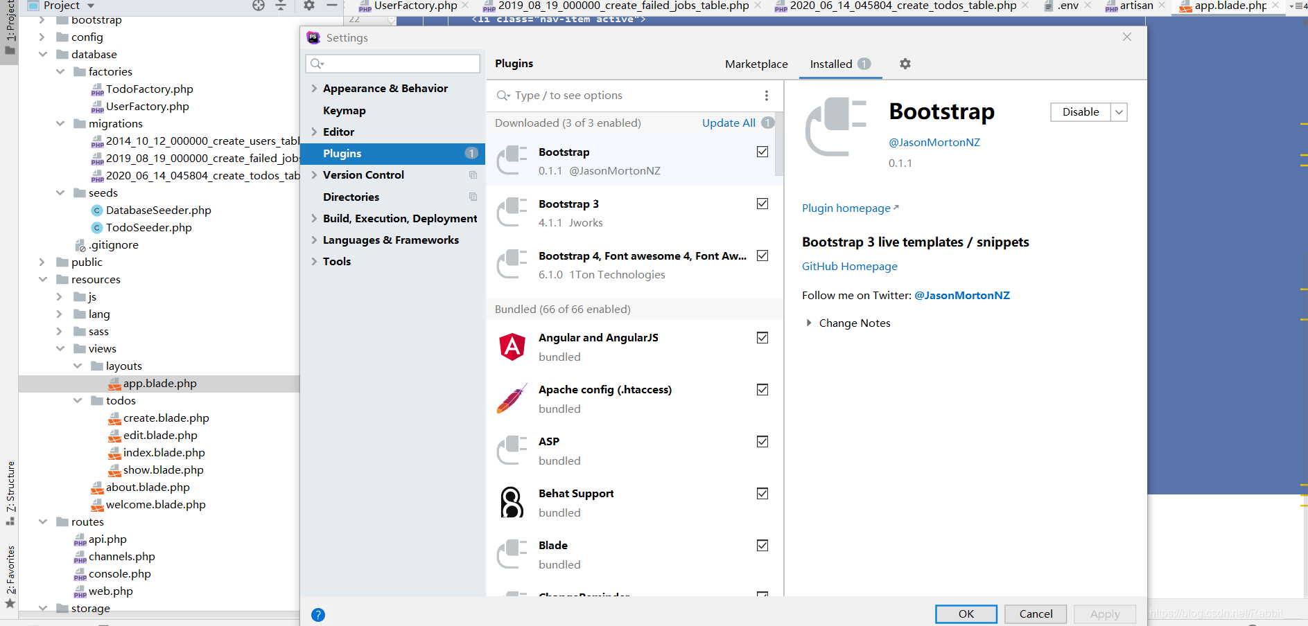Close the UserFactory.php editor tab
Viewport: 1308px width, 626px height.
coord(465,6)
